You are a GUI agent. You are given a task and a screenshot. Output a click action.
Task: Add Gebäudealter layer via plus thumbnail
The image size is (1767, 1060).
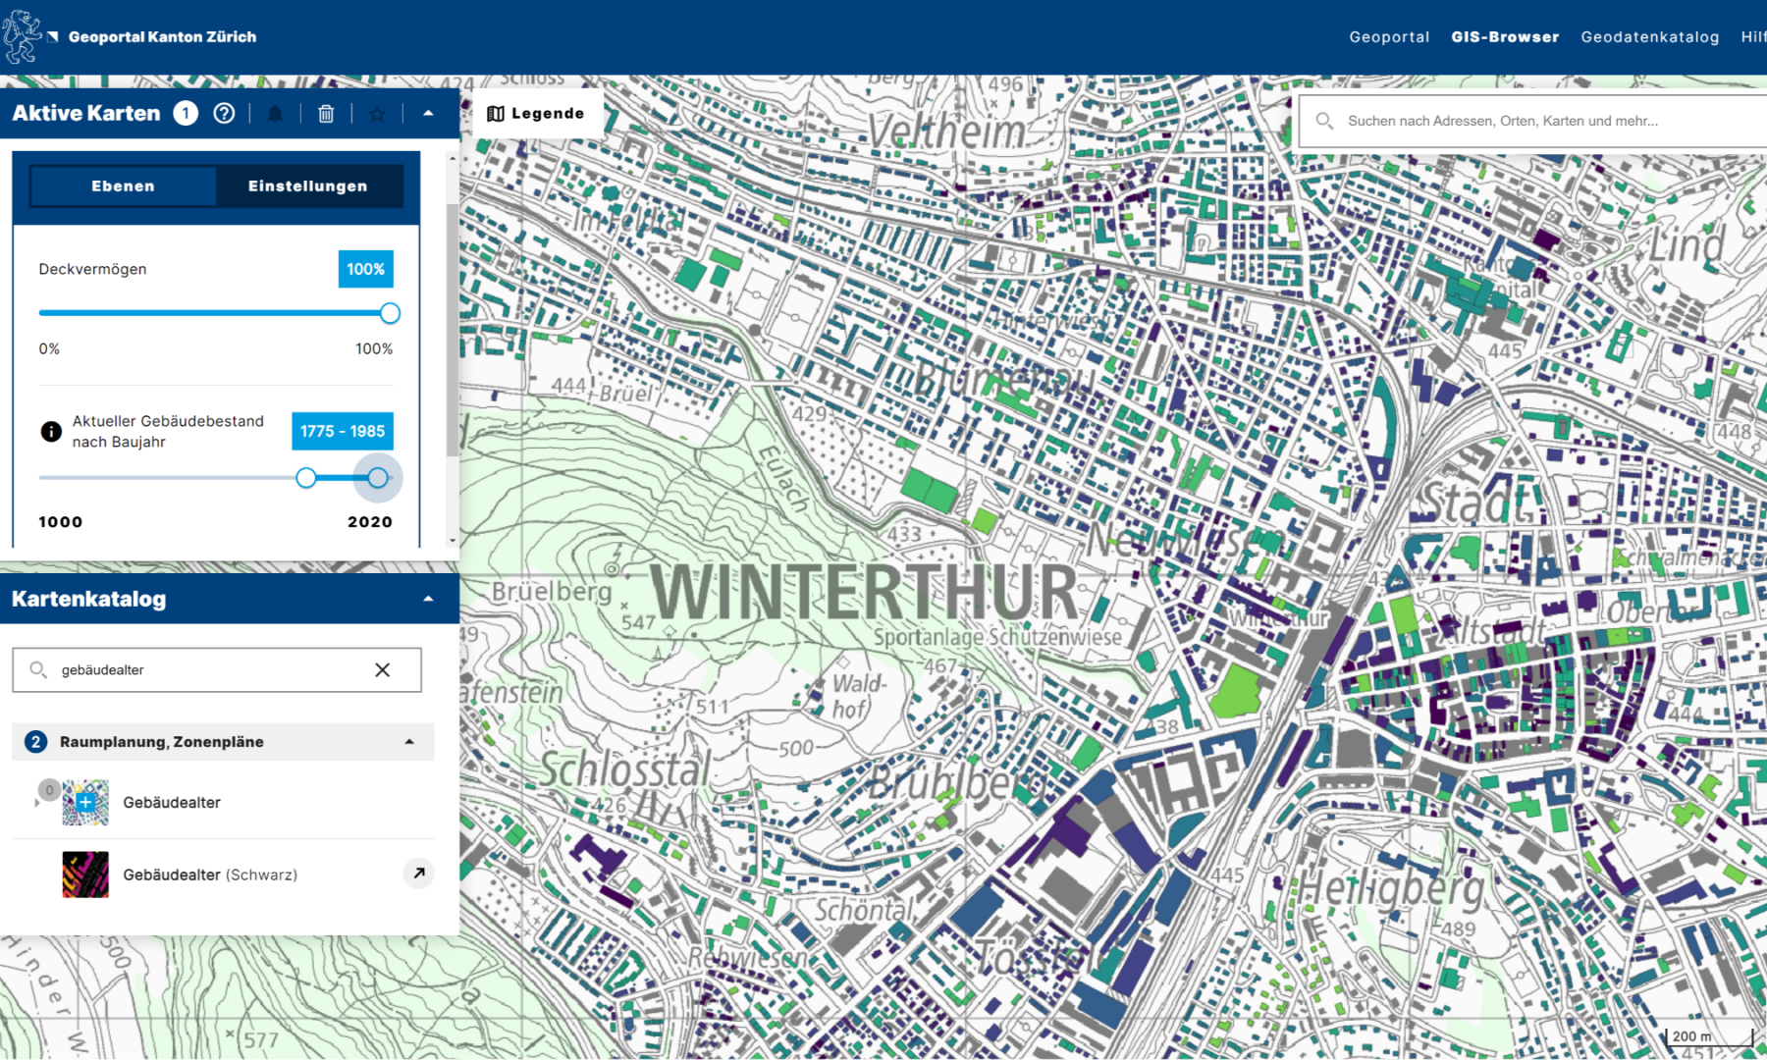coord(85,802)
